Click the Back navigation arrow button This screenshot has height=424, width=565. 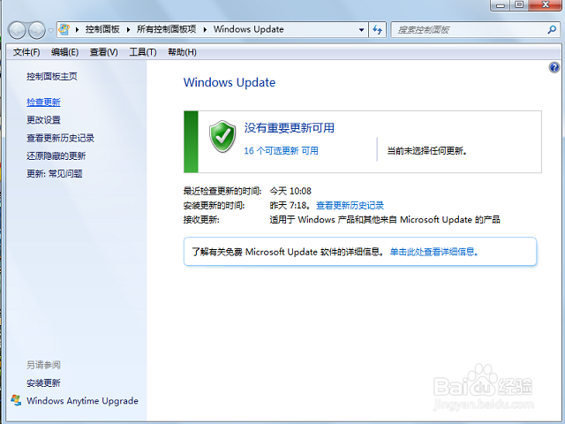click(17, 30)
